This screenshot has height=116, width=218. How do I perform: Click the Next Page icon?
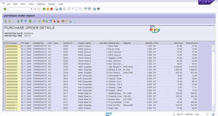tap(77, 9)
